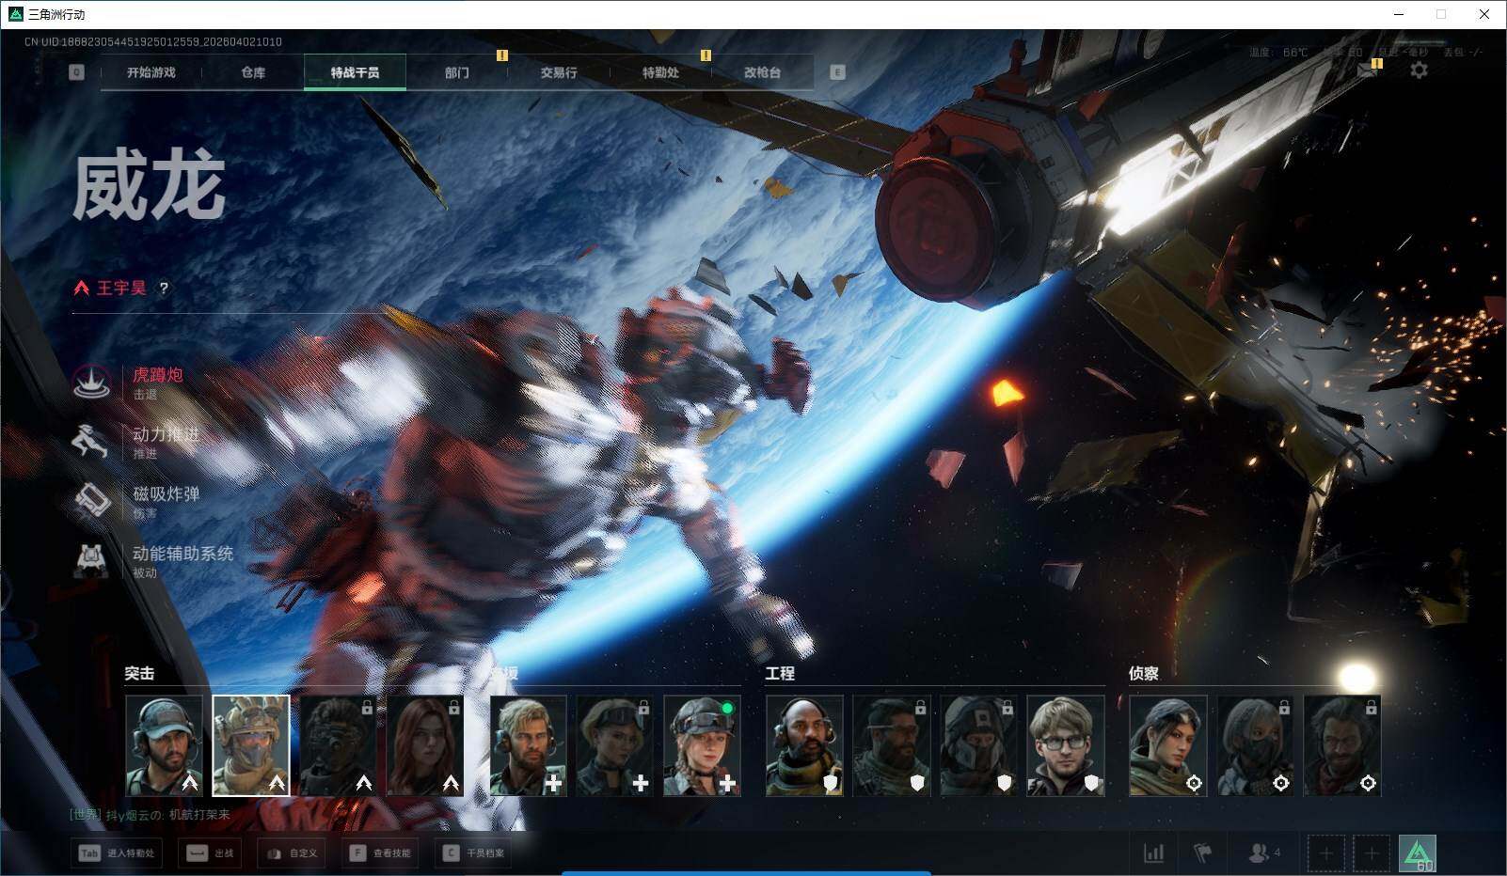Choose the locked masked 突击 operator portrait

point(337,745)
